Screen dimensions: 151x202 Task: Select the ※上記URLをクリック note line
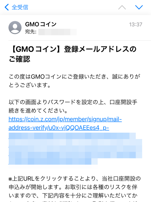75,179
